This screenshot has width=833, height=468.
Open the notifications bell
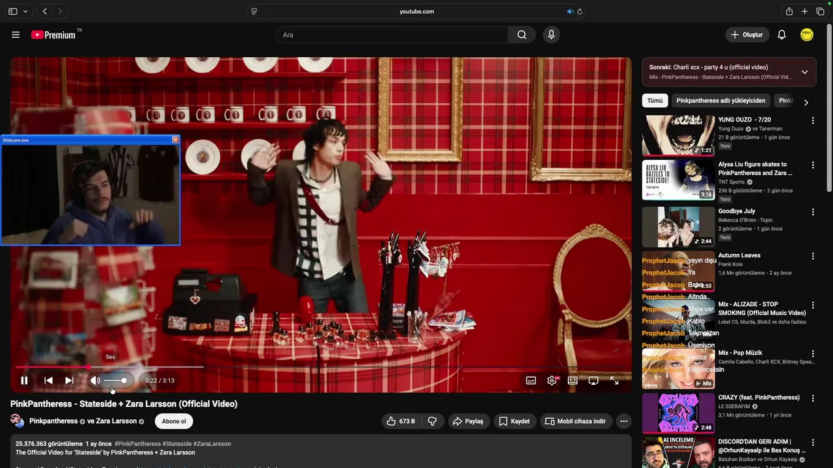(x=782, y=34)
